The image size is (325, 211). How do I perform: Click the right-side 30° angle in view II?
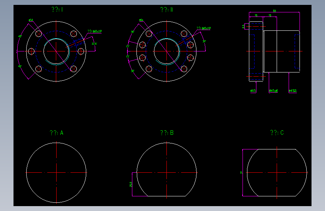pyautogui.click(x=204, y=41)
